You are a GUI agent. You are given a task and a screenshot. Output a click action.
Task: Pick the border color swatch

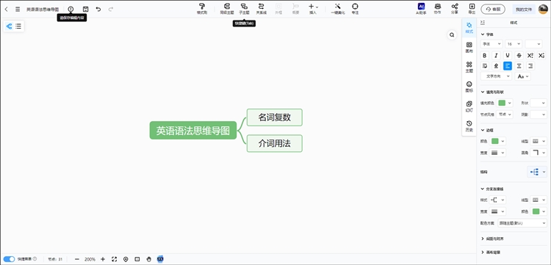pos(494,141)
